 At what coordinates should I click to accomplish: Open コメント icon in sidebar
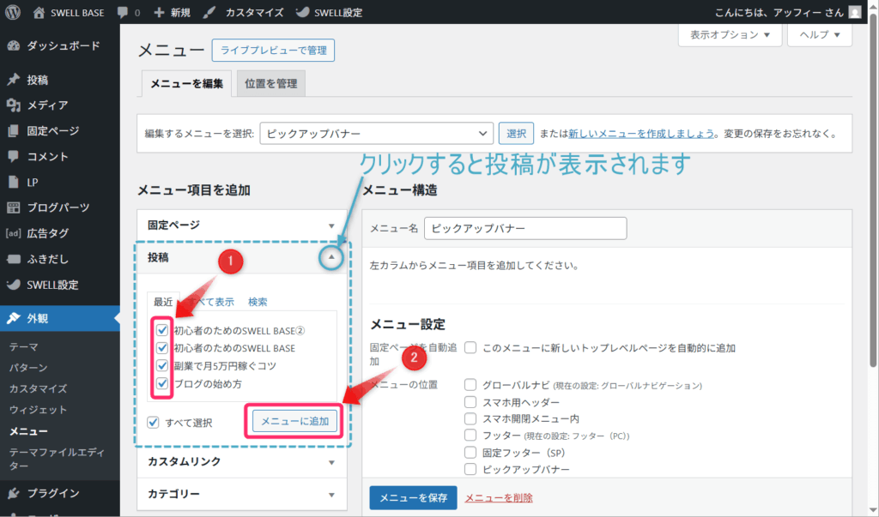[14, 156]
